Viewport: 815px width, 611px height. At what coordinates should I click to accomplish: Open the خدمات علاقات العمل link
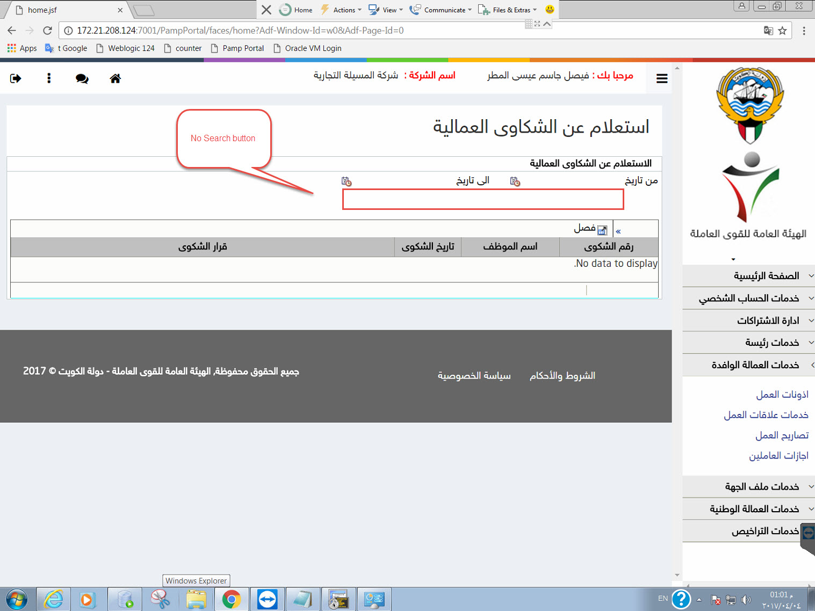pyautogui.click(x=766, y=415)
